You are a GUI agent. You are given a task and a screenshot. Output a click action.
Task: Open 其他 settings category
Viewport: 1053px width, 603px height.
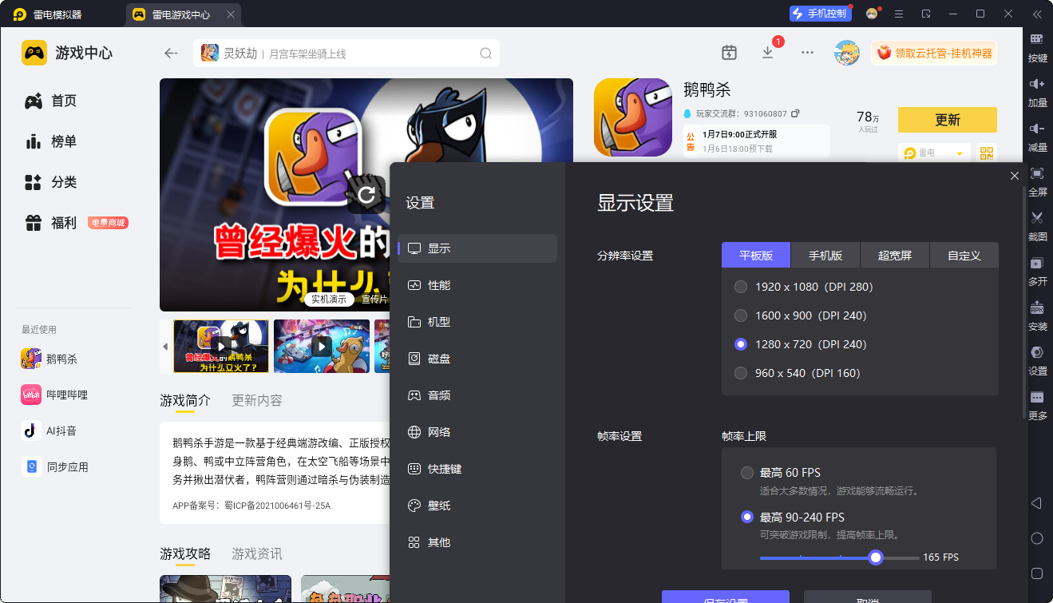tap(477, 542)
